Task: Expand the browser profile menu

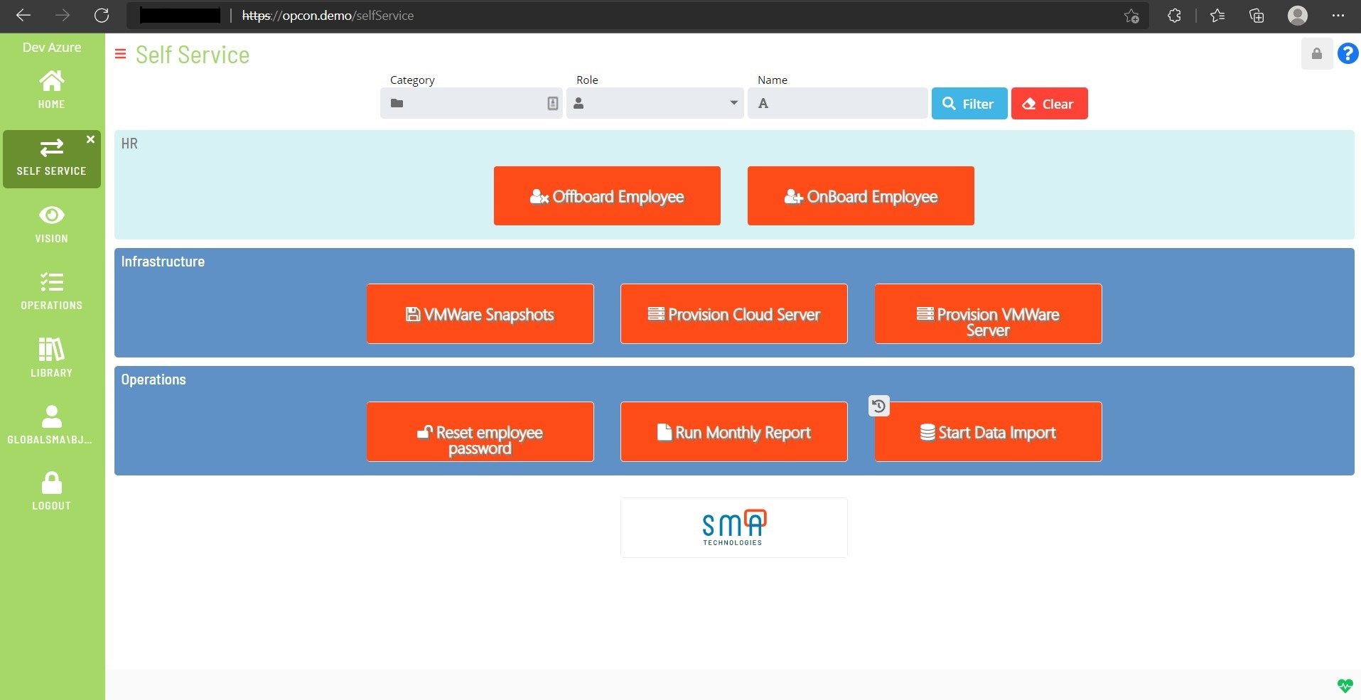Action: pyautogui.click(x=1298, y=15)
